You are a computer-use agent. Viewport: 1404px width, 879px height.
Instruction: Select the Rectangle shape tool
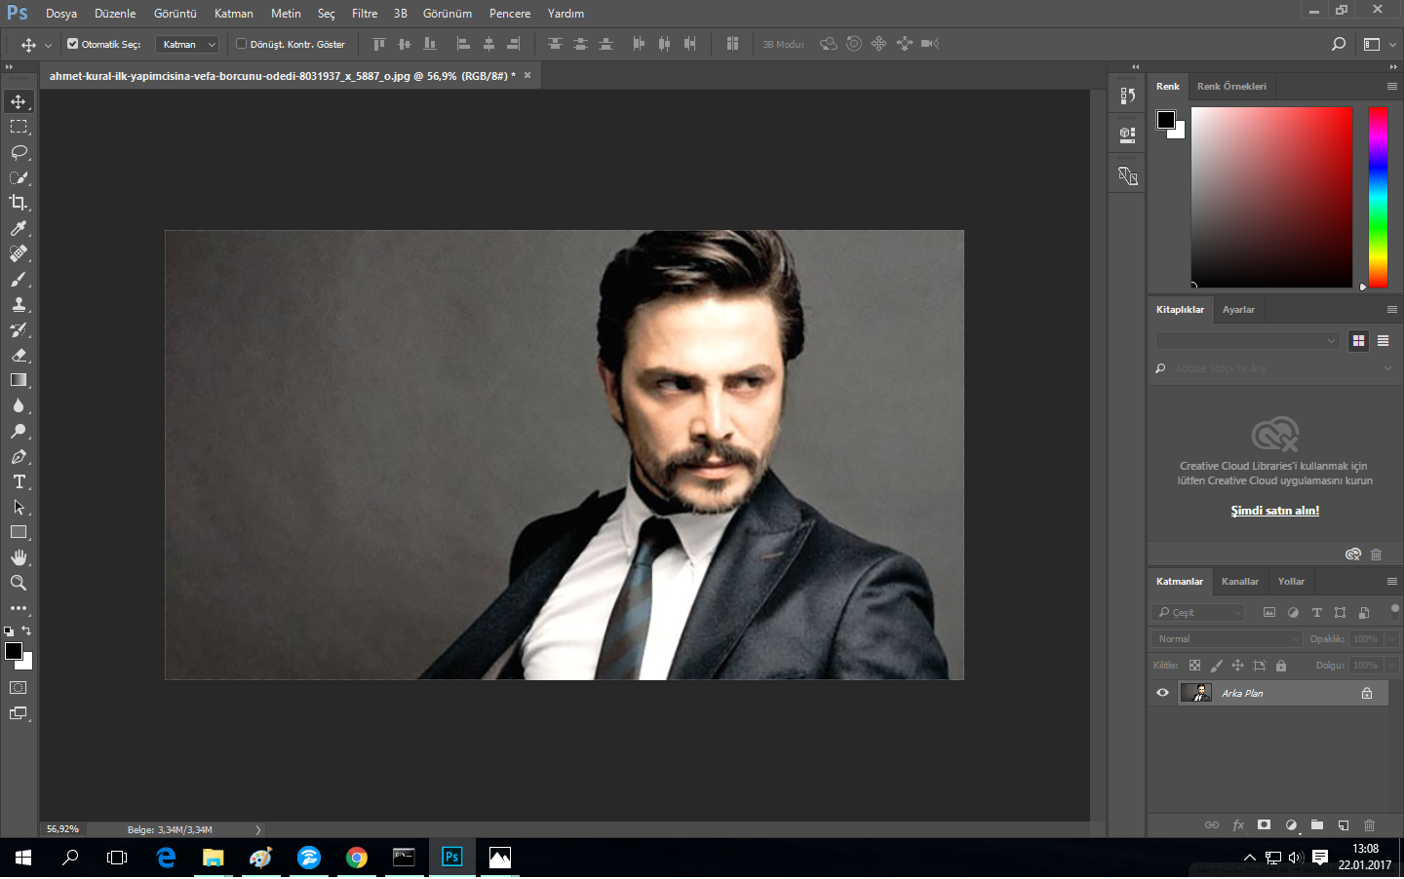pos(19,532)
